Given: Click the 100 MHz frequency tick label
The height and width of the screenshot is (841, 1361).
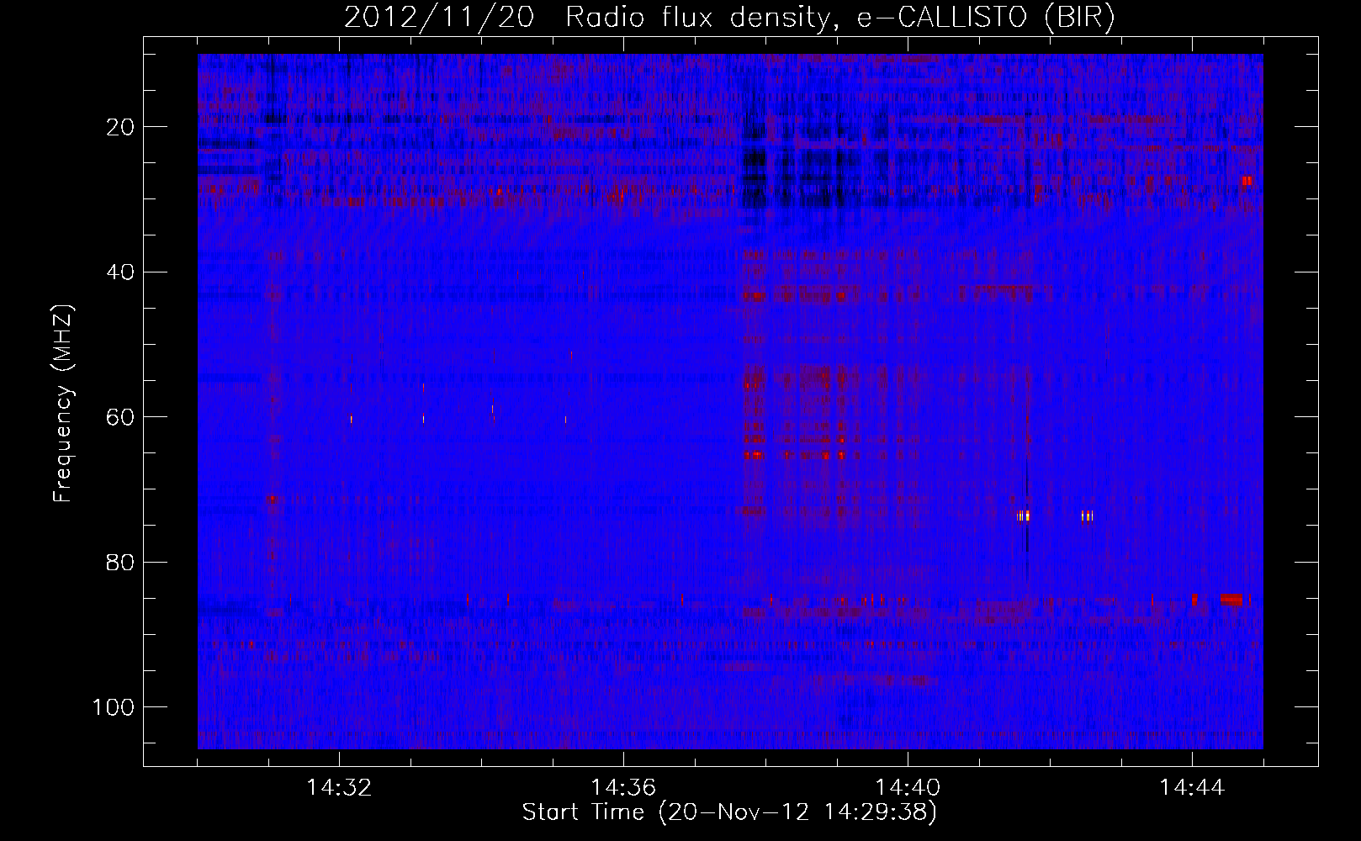Looking at the screenshot, I should pyautogui.click(x=114, y=707).
